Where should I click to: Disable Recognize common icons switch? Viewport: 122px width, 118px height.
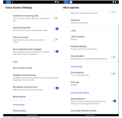(x=56, y=88)
